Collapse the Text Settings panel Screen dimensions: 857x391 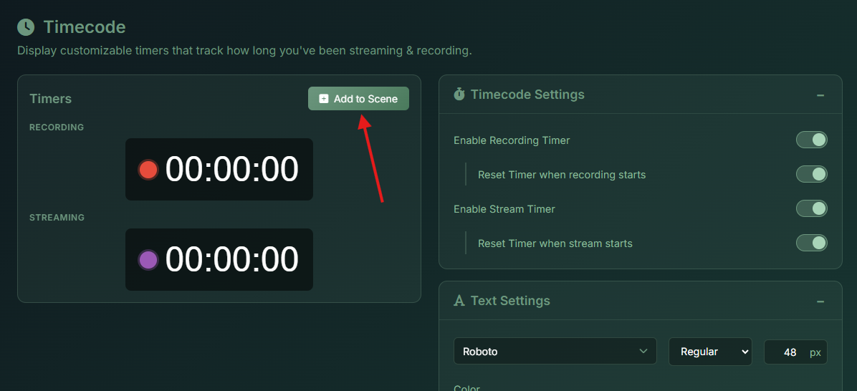[820, 301]
